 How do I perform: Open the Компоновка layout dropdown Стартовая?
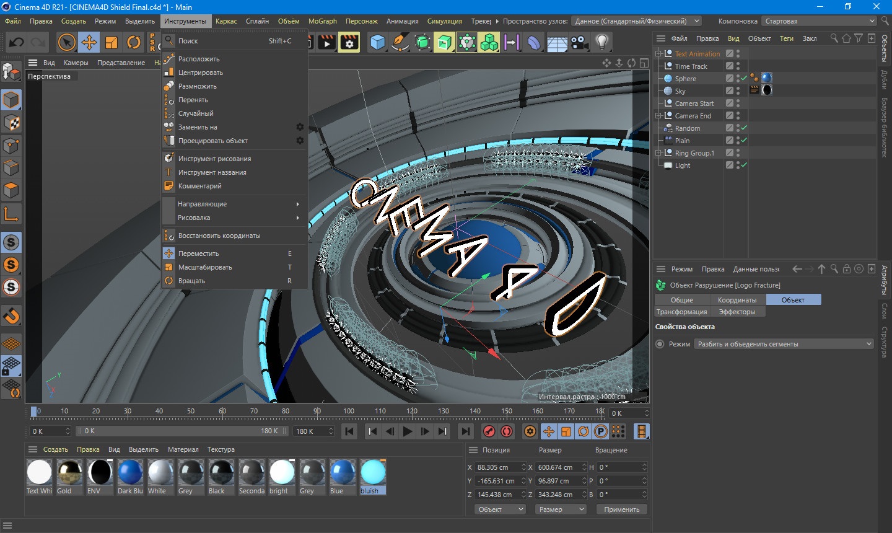point(819,21)
